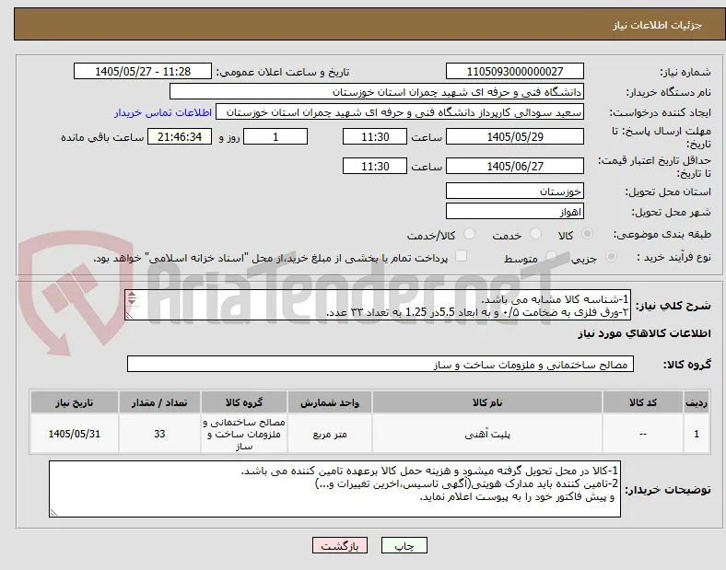Click the شرح کلی نیاز text area
The height and width of the screenshot is (570, 726).
coord(378,305)
